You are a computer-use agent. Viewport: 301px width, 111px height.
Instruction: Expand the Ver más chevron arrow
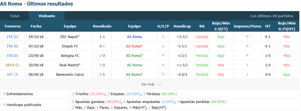159,84
